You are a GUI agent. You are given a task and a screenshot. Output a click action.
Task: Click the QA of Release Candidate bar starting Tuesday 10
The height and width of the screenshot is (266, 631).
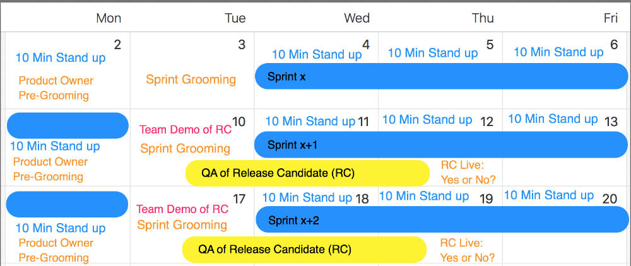click(x=307, y=173)
